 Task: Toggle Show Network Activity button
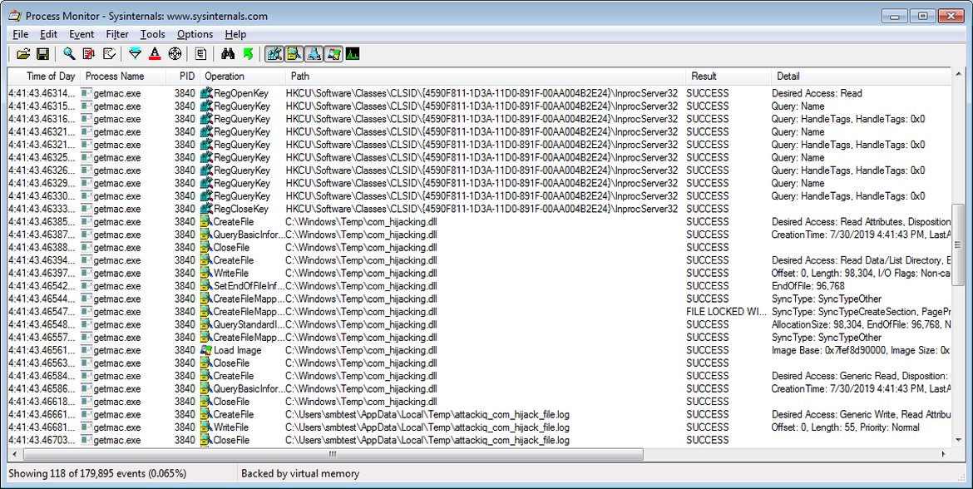314,54
